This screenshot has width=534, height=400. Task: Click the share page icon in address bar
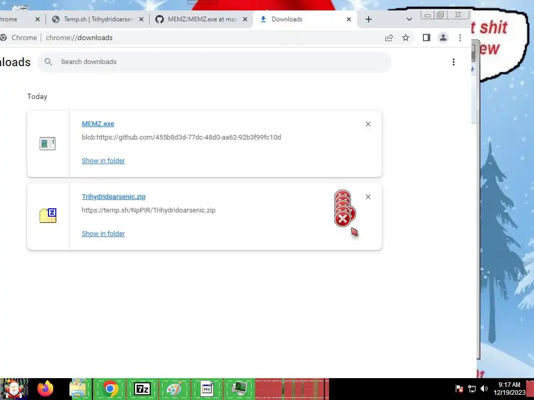point(389,37)
